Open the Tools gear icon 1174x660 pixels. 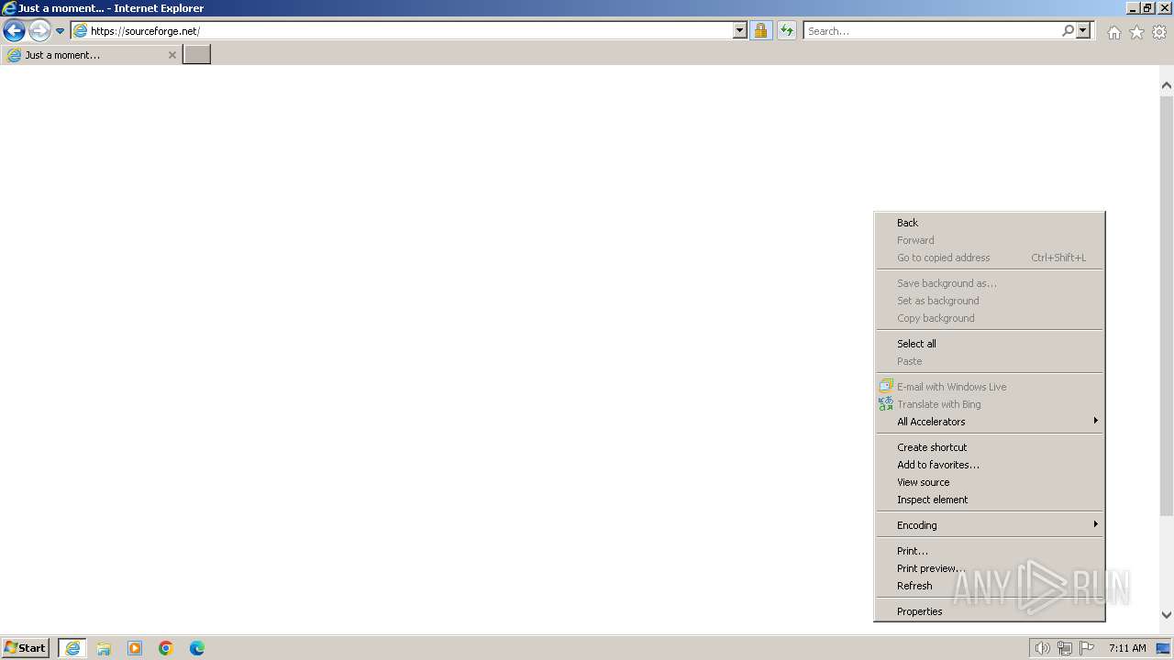pyautogui.click(x=1159, y=32)
